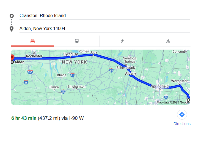
Task: Select the bicycling mode icon
Action: (168, 41)
